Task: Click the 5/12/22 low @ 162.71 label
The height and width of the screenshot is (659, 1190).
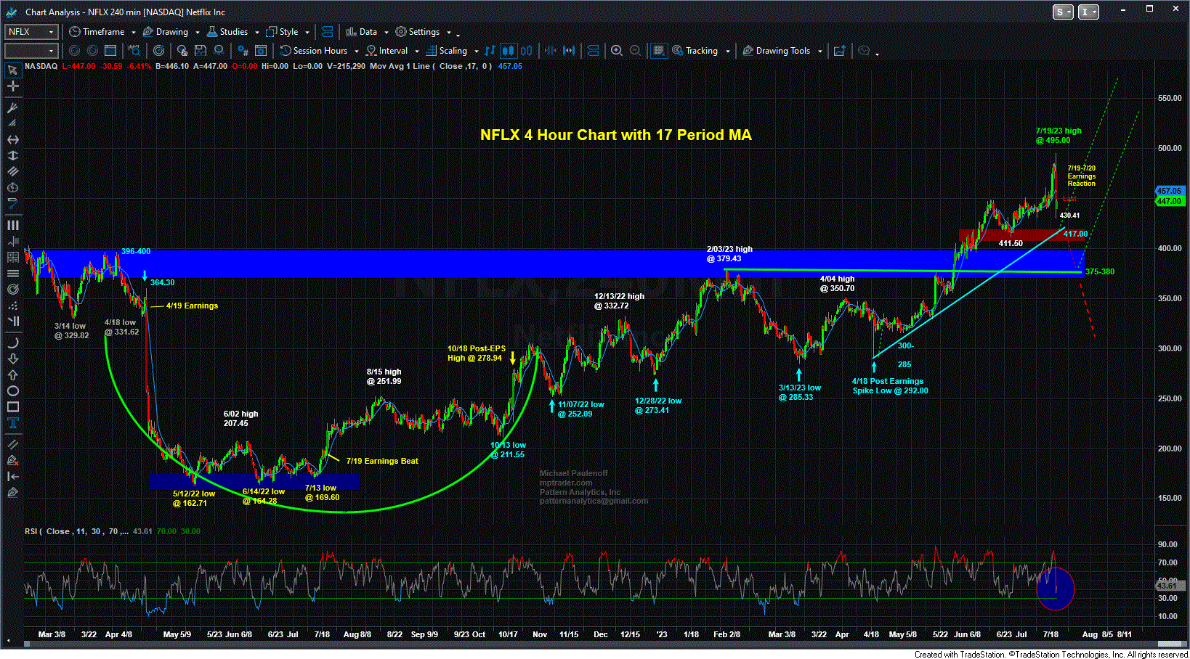Action: 193,499
